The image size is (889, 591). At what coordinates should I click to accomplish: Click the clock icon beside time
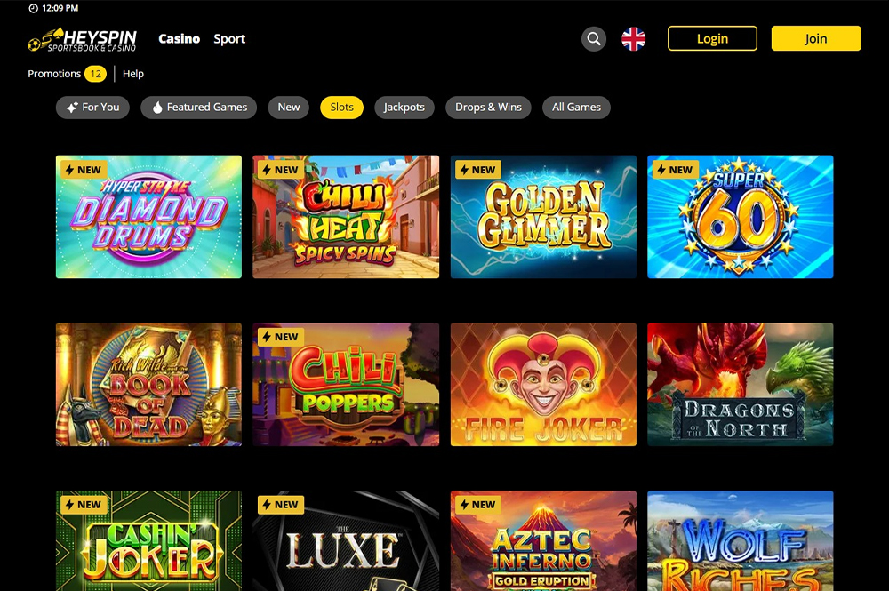[34, 8]
